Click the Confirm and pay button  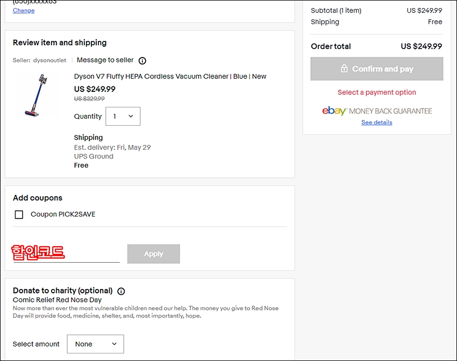(x=376, y=69)
